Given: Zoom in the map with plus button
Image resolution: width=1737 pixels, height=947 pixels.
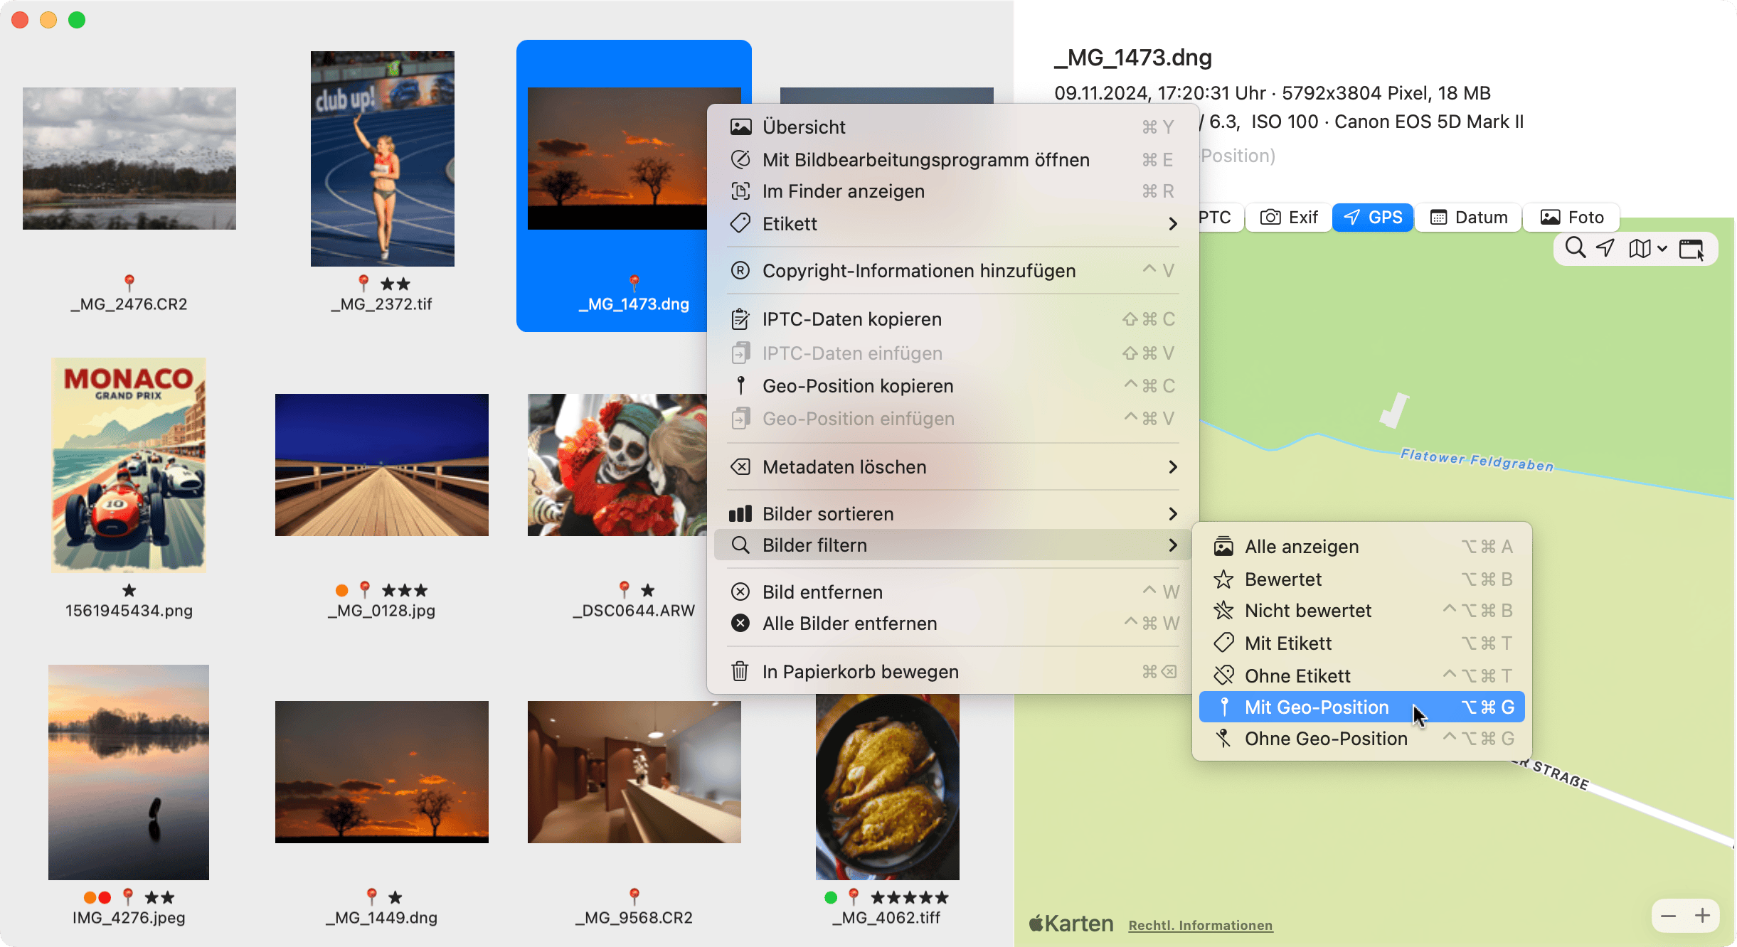Looking at the screenshot, I should tap(1702, 915).
